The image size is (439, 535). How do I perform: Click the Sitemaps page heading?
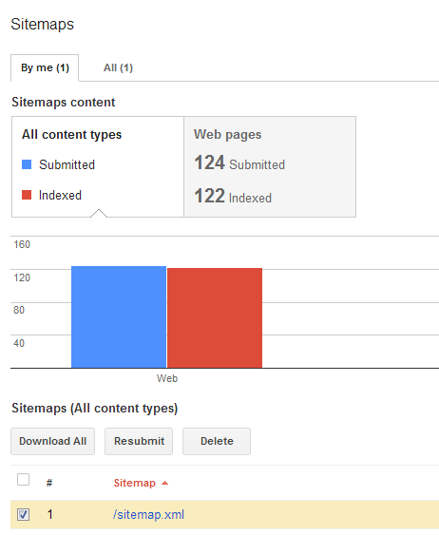pyautogui.click(x=43, y=24)
